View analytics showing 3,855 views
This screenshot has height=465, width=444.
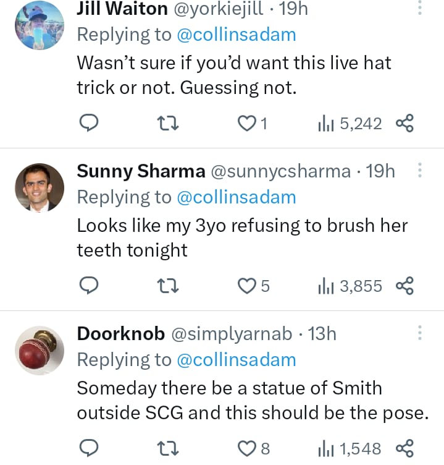(350, 286)
